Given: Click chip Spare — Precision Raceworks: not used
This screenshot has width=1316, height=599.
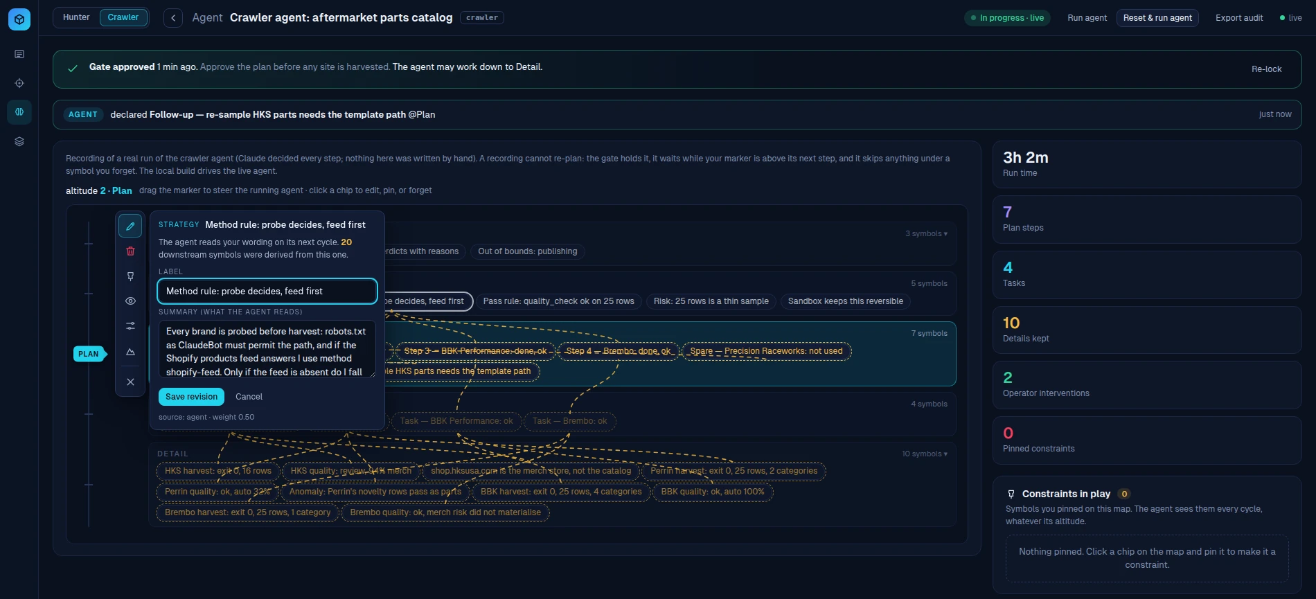Looking at the screenshot, I should tap(766, 351).
